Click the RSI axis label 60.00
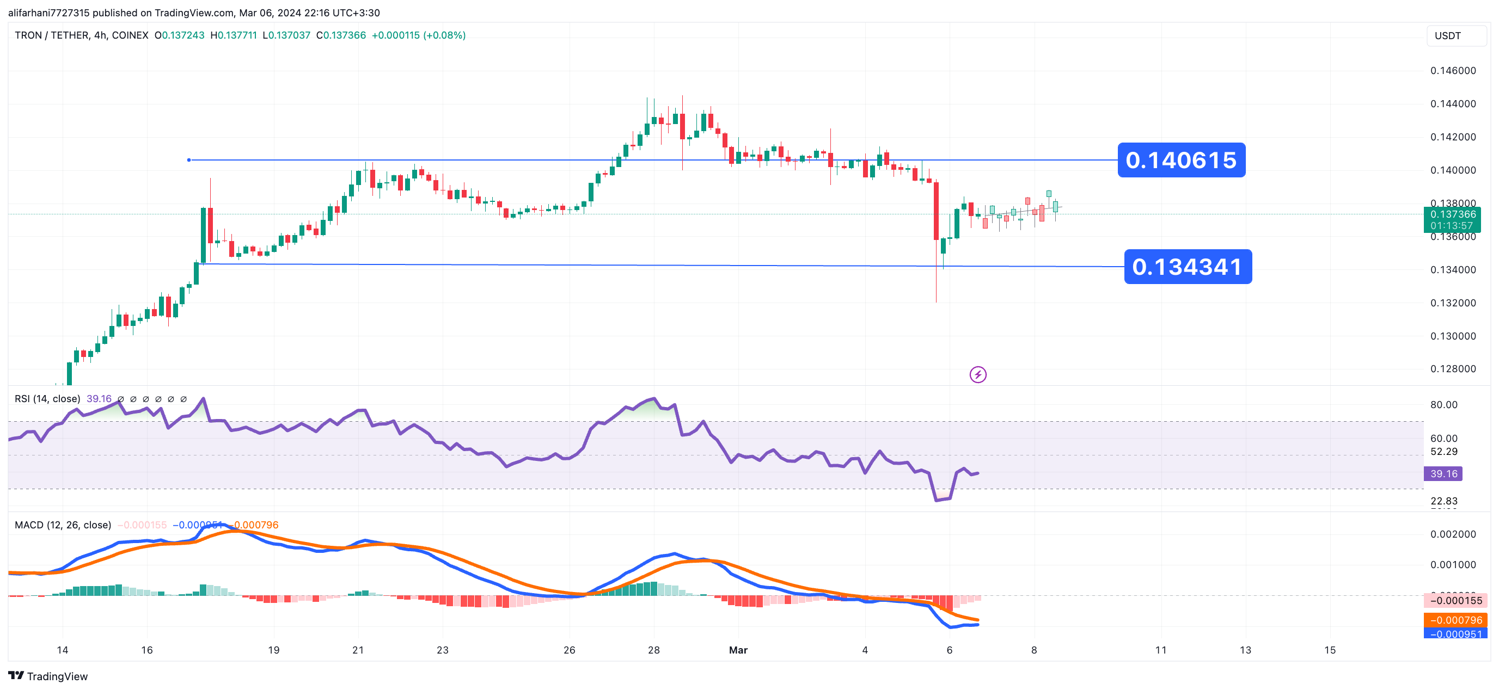The image size is (1499, 690). coord(1443,439)
